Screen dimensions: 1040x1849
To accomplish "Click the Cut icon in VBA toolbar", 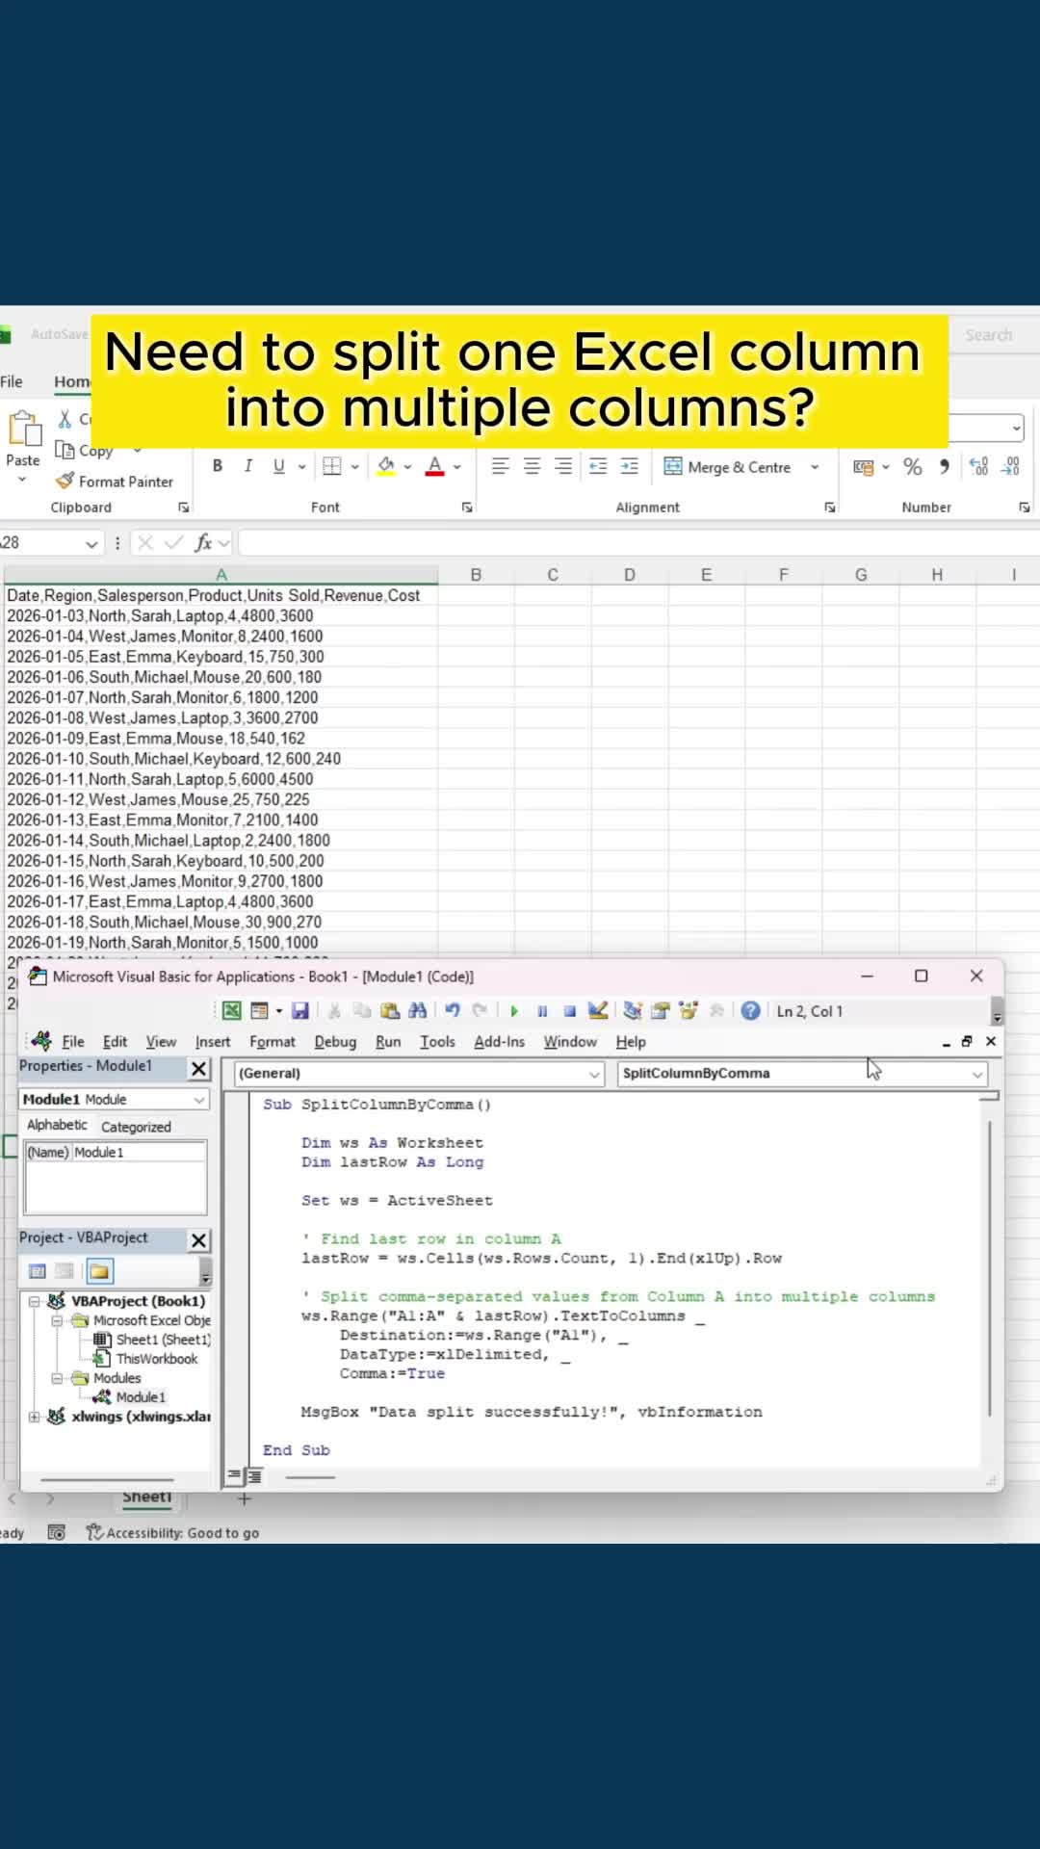I will pos(334,1010).
